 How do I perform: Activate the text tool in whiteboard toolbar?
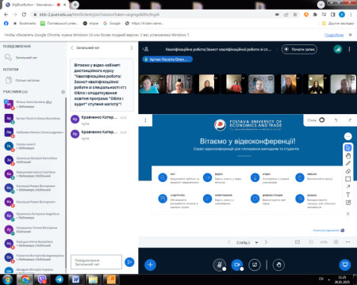pyautogui.click(x=348, y=195)
